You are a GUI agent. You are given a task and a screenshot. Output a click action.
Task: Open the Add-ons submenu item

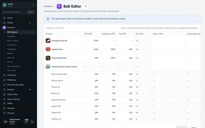tap(21, 58)
